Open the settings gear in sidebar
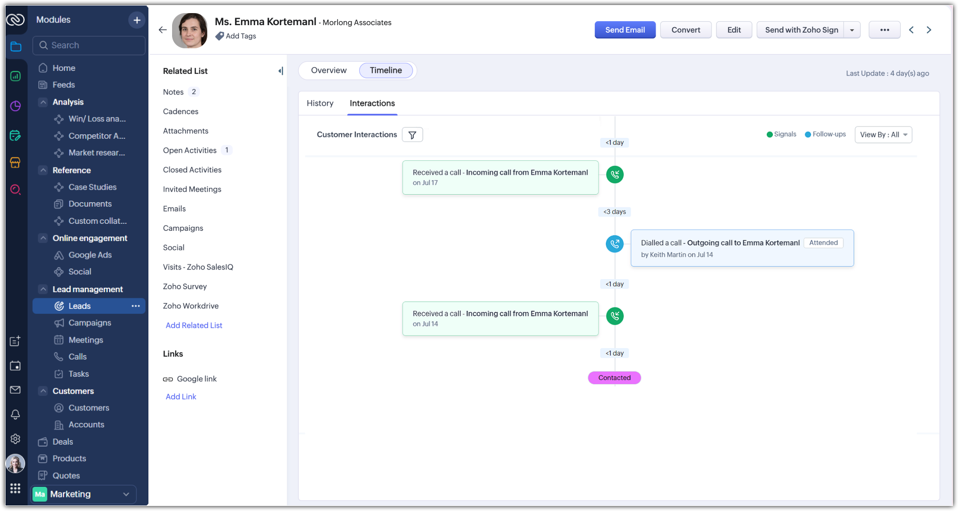958x511 pixels. 15,439
